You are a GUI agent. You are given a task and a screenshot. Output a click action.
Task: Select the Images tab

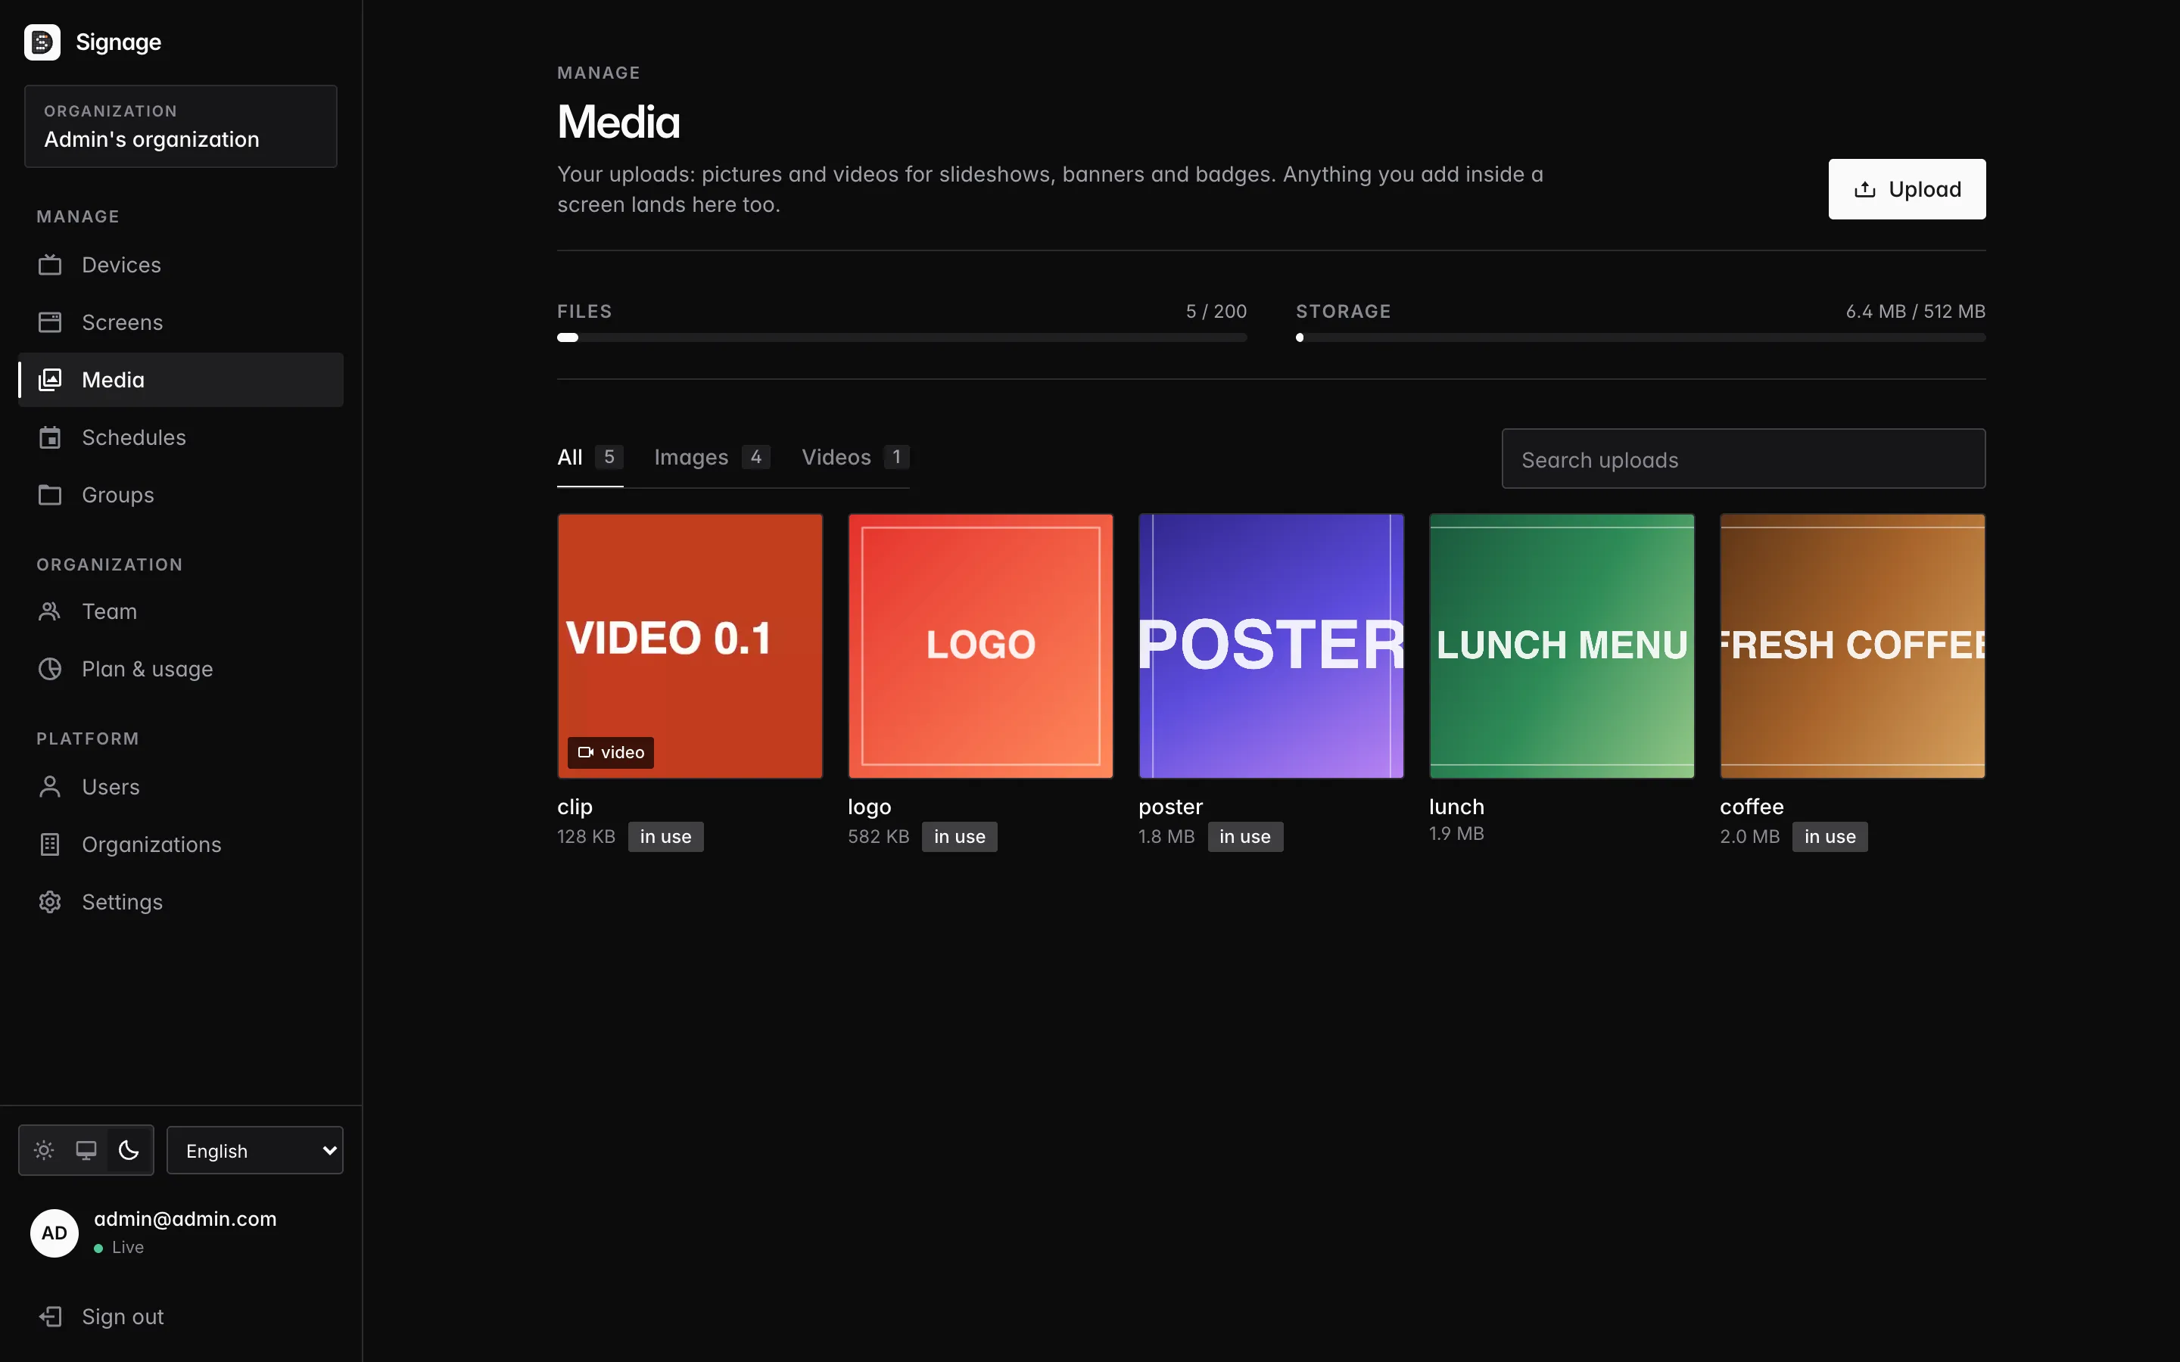[x=712, y=458]
